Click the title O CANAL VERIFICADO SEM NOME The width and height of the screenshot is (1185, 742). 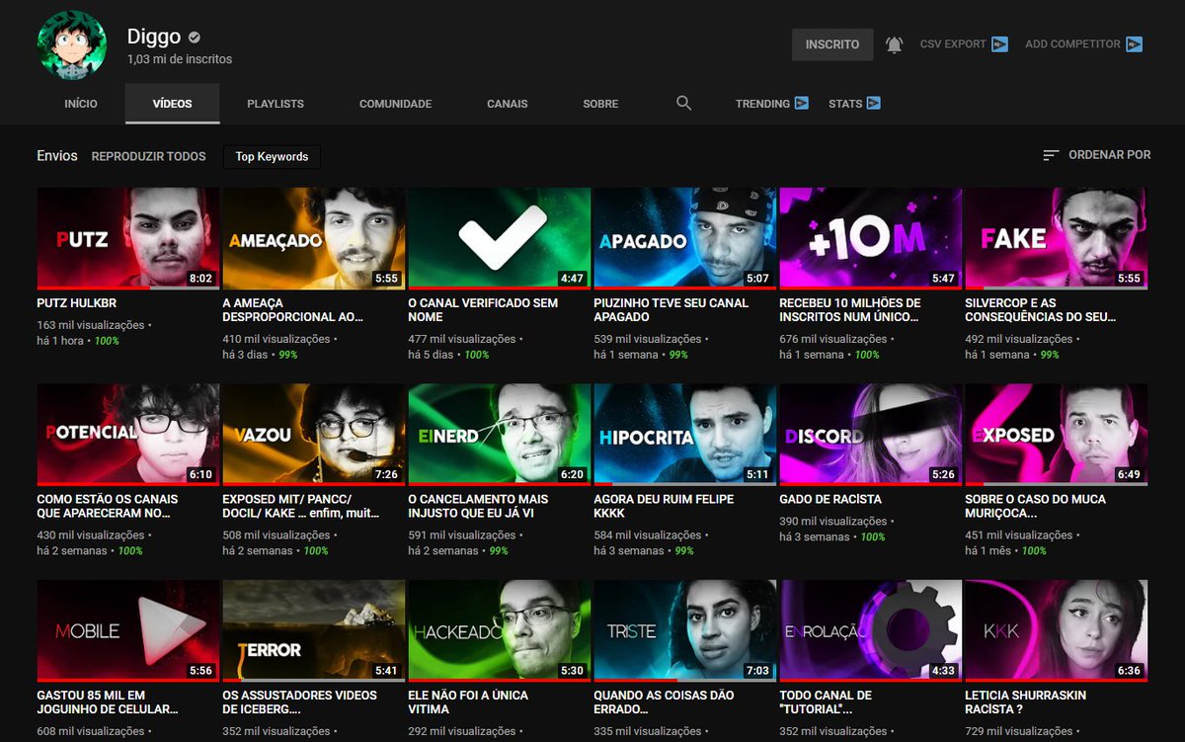pyautogui.click(x=484, y=310)
